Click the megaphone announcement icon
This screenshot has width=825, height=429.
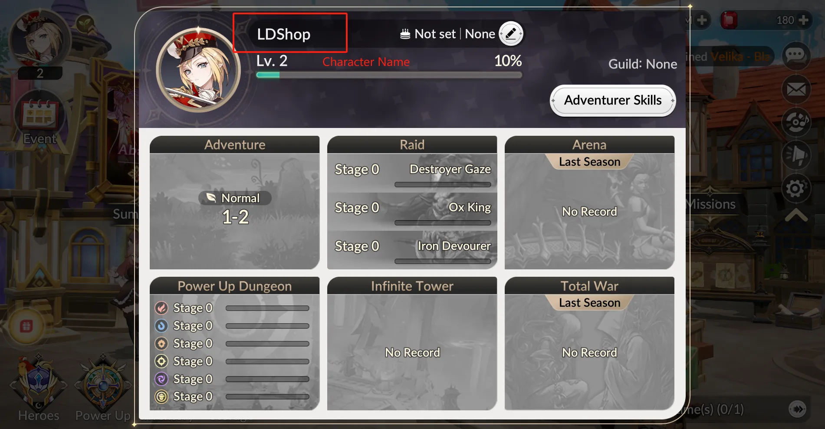point(796,155)
